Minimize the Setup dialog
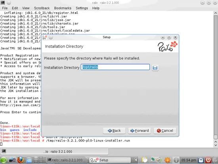This screenshot has width=218, height=164. click(x=163, y=37)
